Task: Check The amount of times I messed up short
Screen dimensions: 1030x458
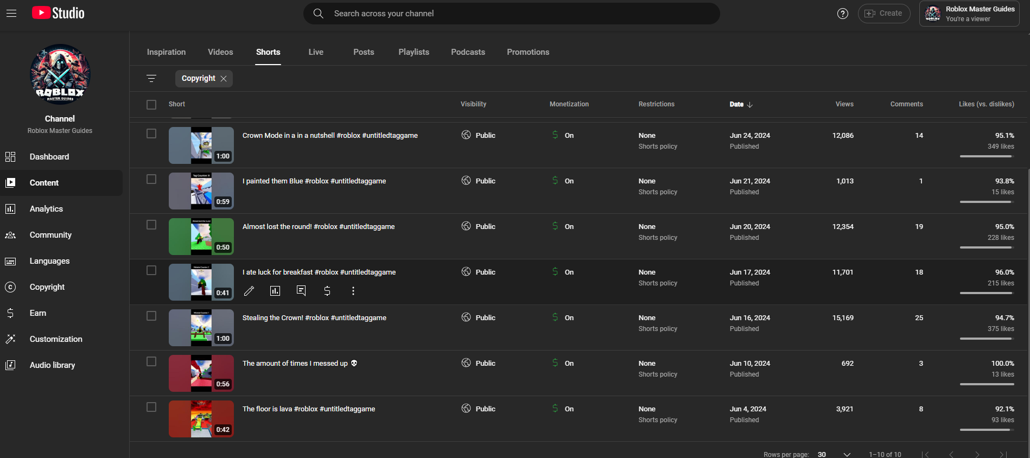Action: point(151,361)
